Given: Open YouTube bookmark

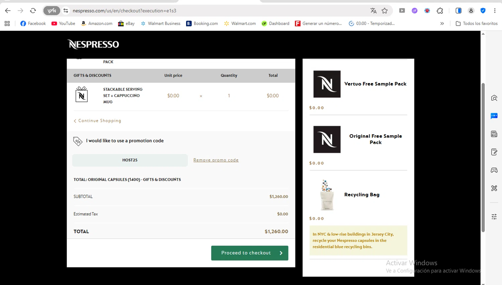Looking at the screenshot, I should (x=63, y=23).
